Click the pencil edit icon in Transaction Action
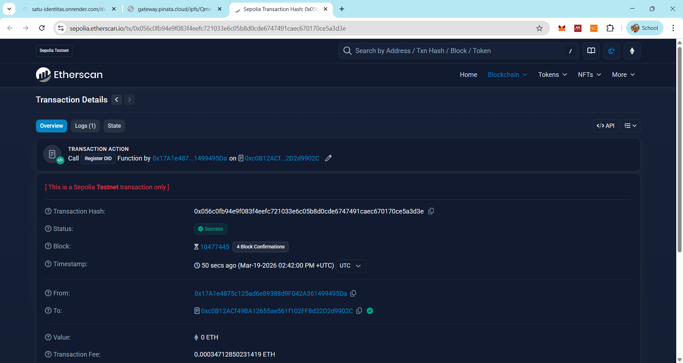683x363 pixels. [328, 158]
